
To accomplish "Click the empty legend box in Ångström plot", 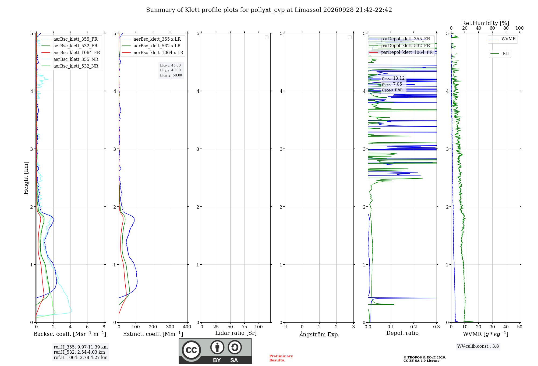I will 350,37.
